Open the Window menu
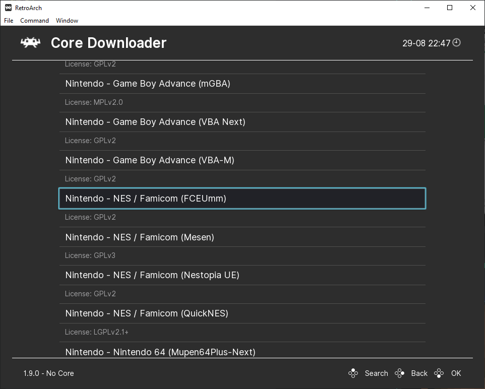The height and width of the screenshot is (389, 485). pyautogui.click(x=67, y=21)
